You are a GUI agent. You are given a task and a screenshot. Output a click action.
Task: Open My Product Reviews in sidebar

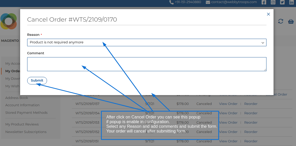pyautogui.click(x=22, y=124)
